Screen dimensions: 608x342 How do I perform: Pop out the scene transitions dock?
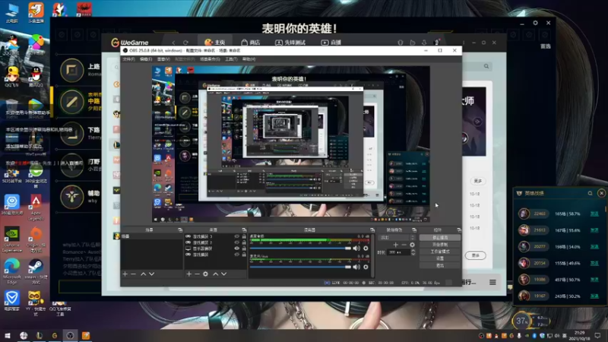tap(414, 230)
